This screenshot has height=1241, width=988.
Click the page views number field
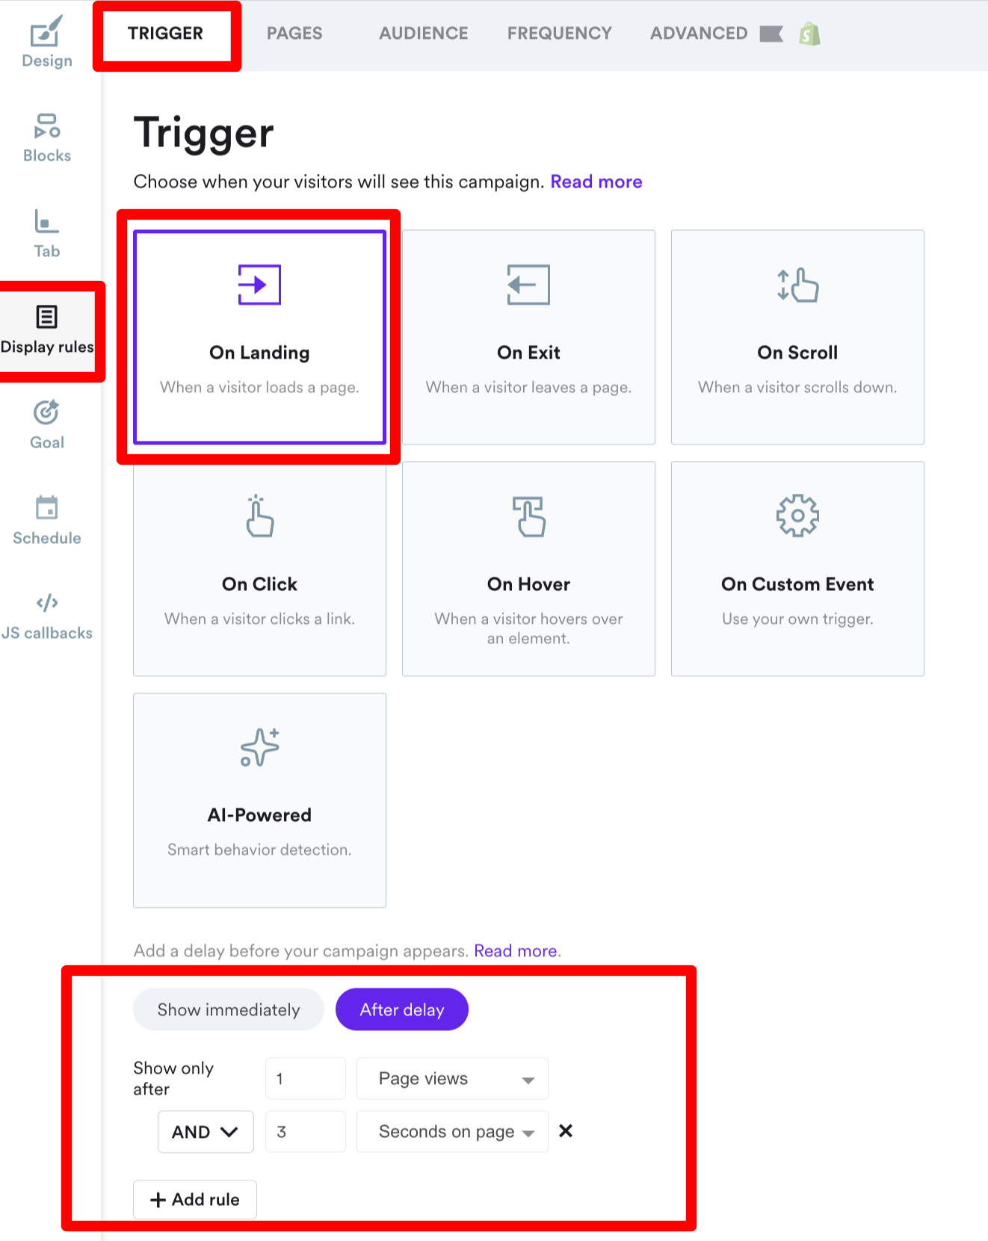(305, 1078)
